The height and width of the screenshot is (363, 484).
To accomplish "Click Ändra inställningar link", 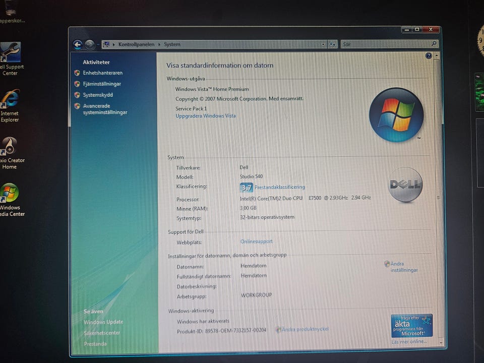I will (x=404, y=267).
